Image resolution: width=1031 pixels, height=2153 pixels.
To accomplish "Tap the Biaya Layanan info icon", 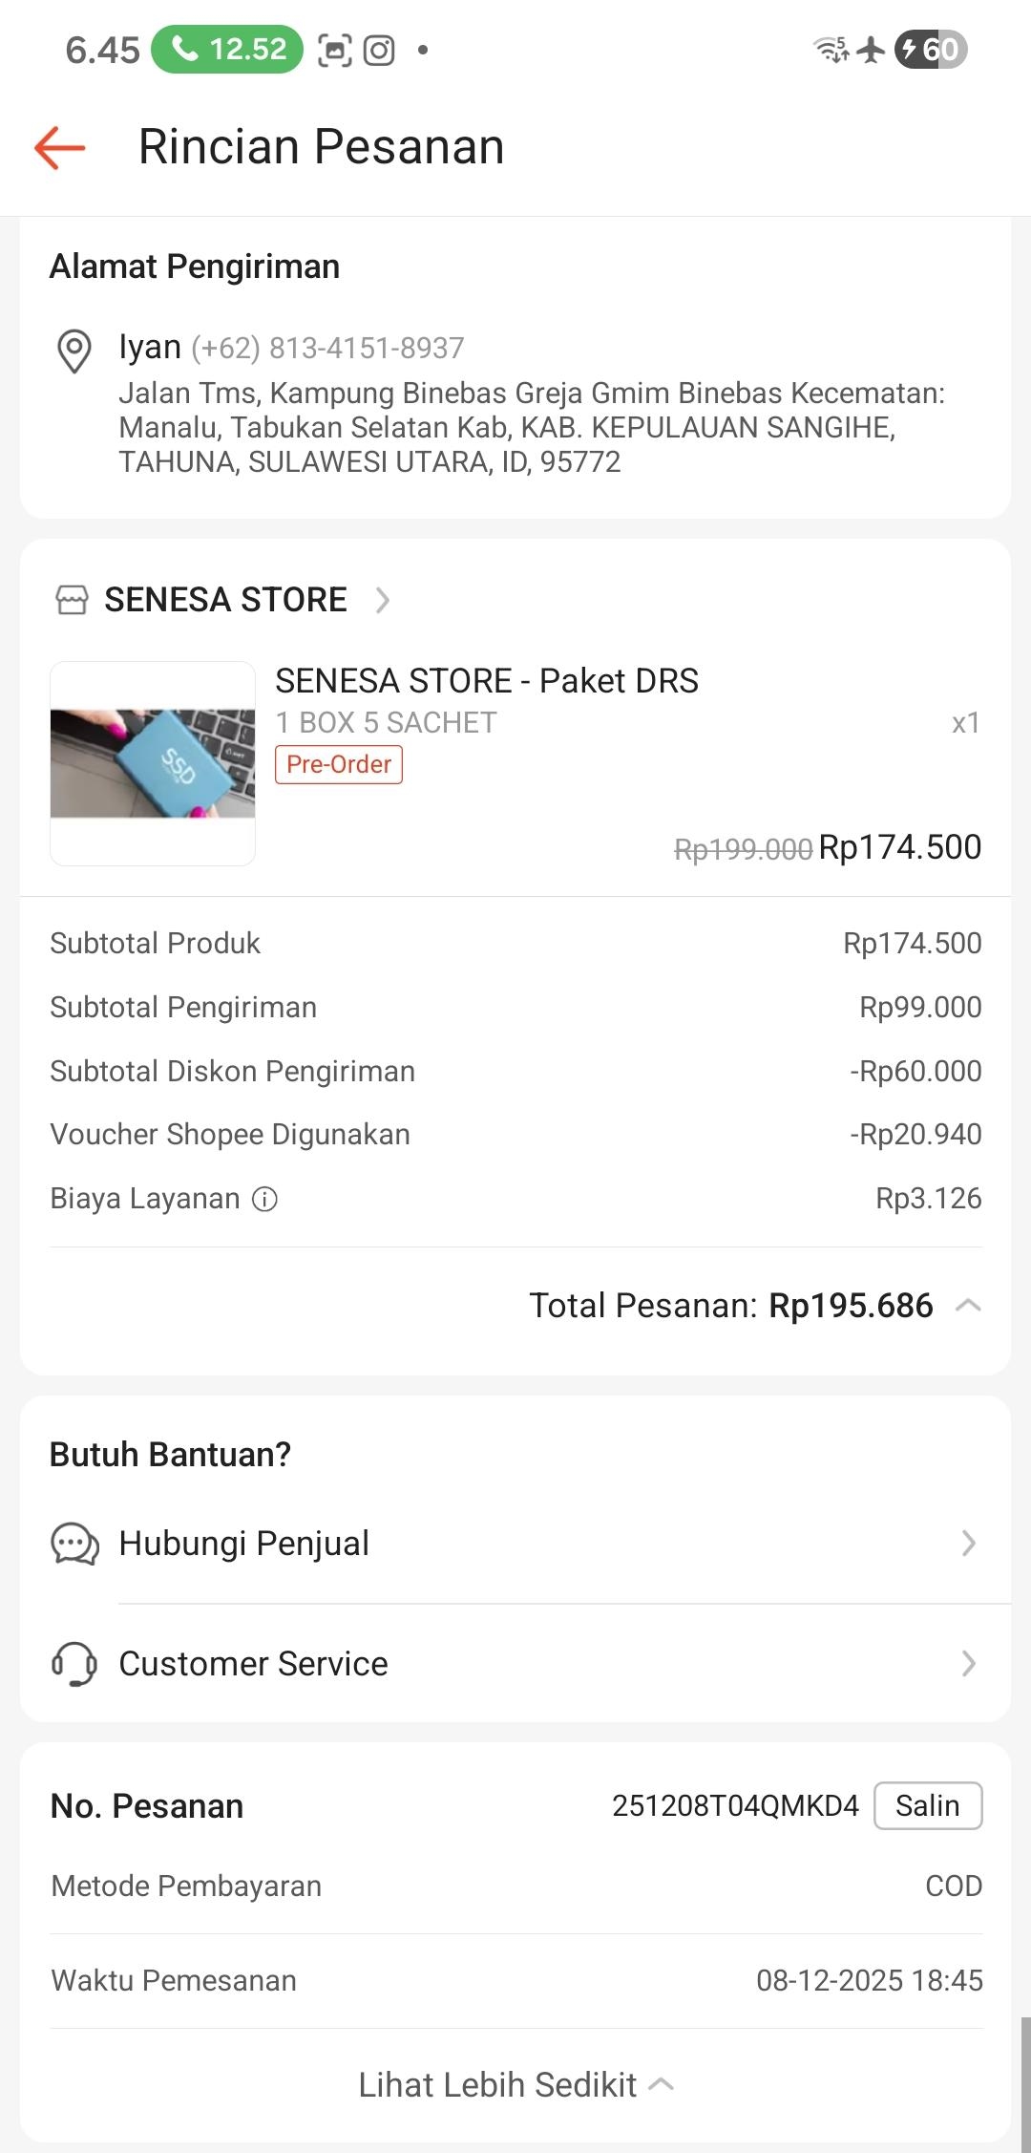I will (264, 1199).
